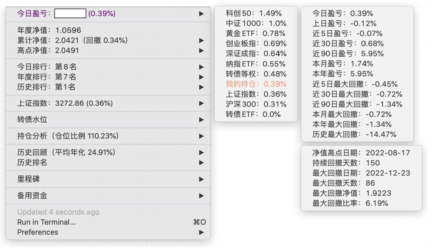Open 上证指数 3272.86 menu item
428x247 pixels.
[65, 104]
